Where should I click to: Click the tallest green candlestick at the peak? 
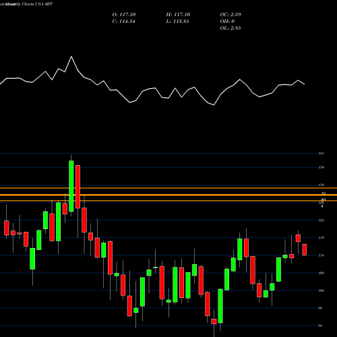[71, 186]
